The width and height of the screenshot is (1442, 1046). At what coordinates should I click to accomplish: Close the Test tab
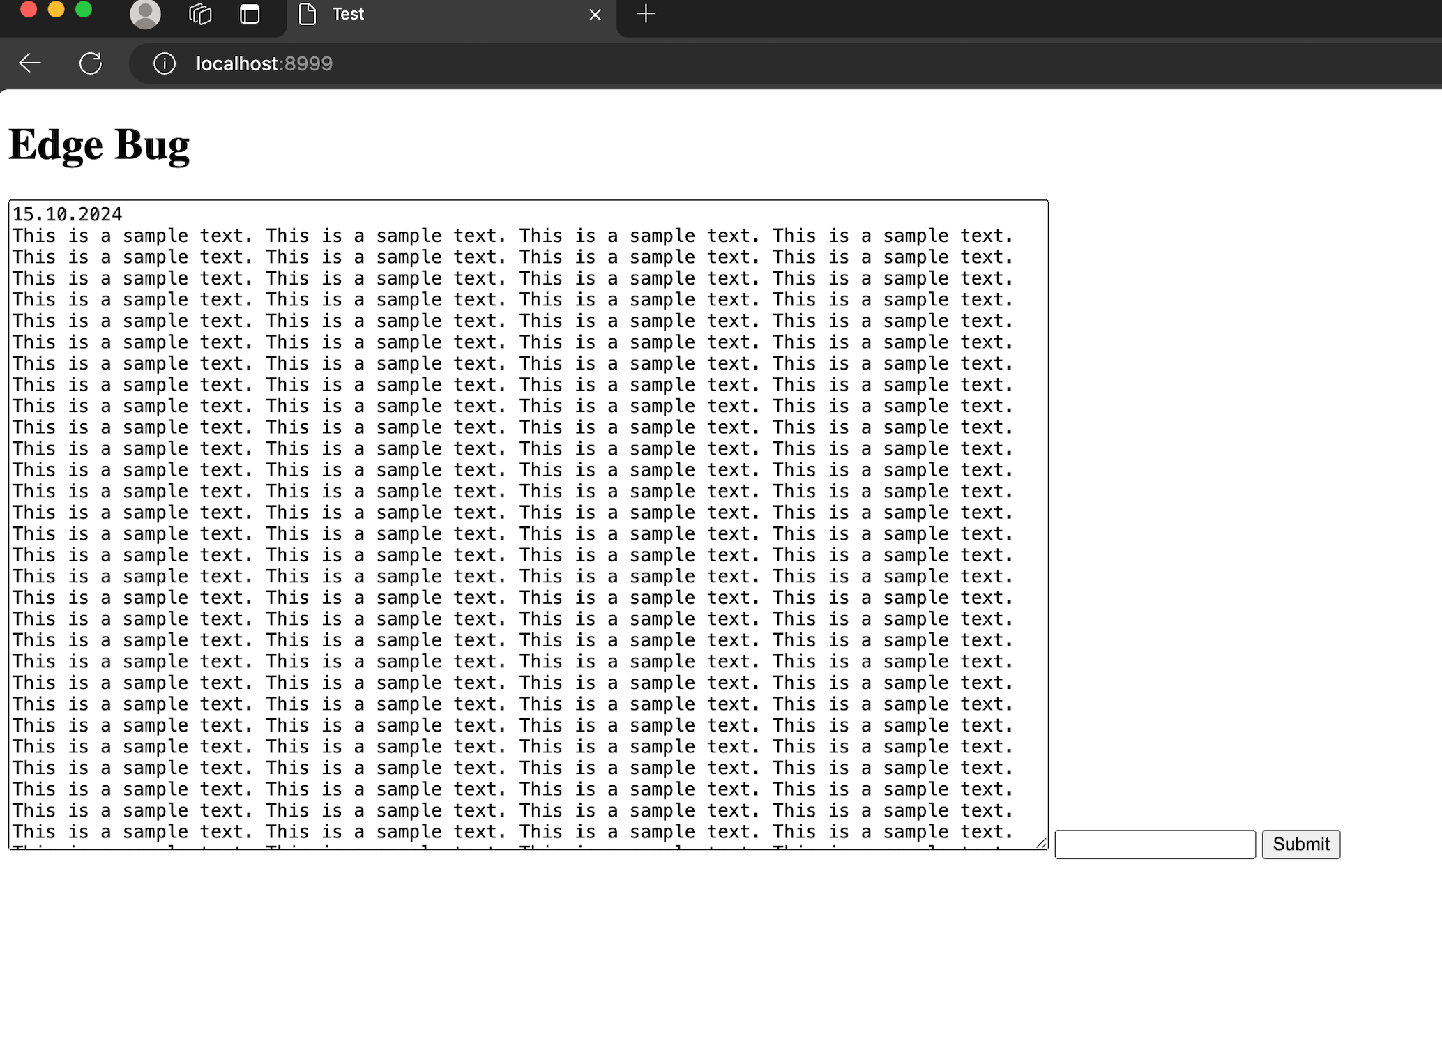[594, 15]
